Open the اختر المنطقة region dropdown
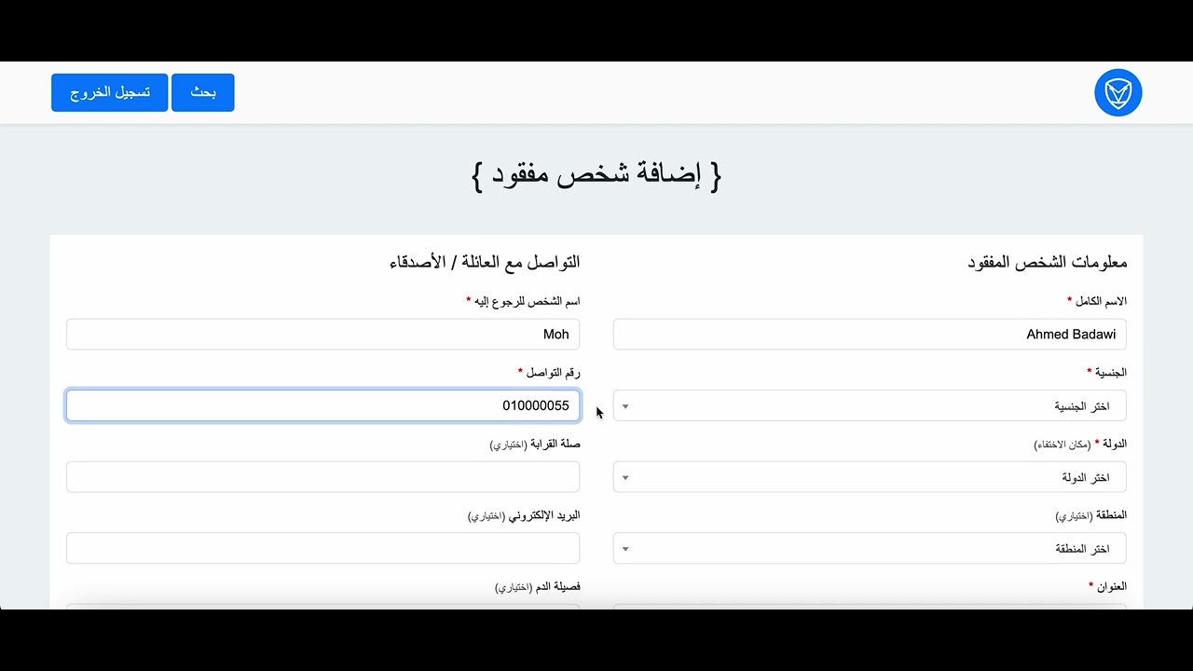This screenshot has height=671, width=1193. point(869,549)
